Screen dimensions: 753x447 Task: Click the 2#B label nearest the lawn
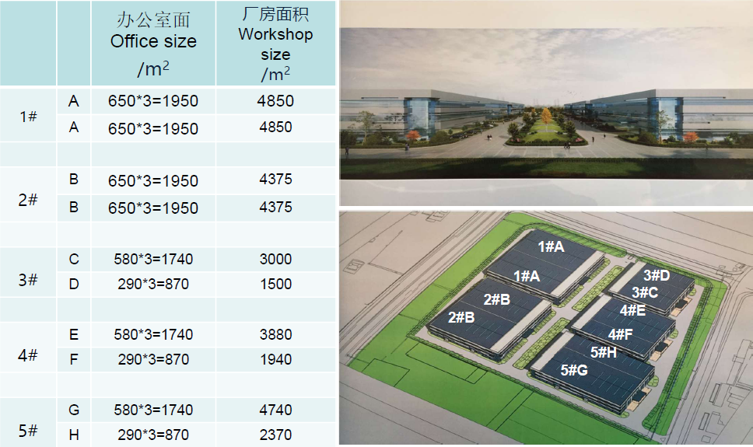click(x=461, y=317)
